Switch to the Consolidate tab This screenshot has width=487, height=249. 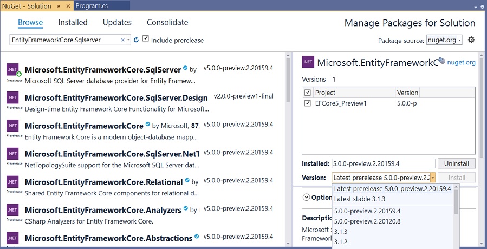tap(167, 22)
